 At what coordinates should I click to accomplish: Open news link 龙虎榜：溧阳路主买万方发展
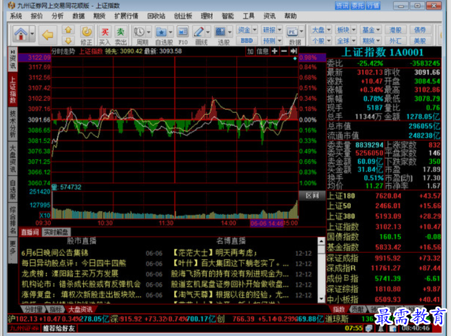70,274
